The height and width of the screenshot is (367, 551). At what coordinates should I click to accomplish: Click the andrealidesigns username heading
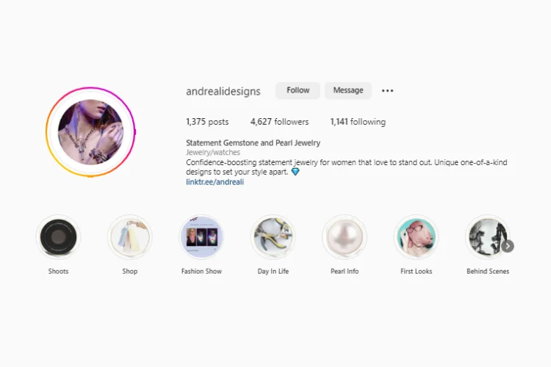click(223, 91)
